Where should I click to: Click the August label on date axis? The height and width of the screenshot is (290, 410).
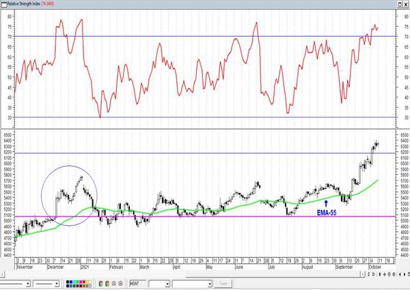pyautogui.click(x=307, y=267)
